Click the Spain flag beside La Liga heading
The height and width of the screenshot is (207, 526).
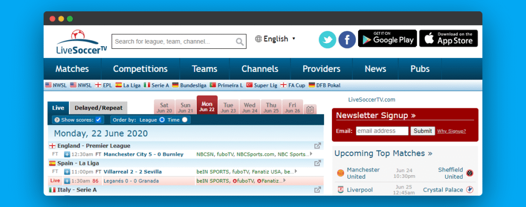point(52,163)
